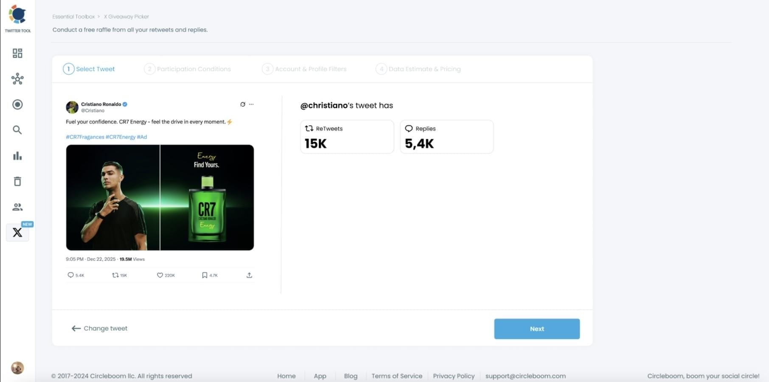The image size is (769, 382).
Task: Click Cristiano Ronaldo's profile picture in tweet
Action: point(72,107)
